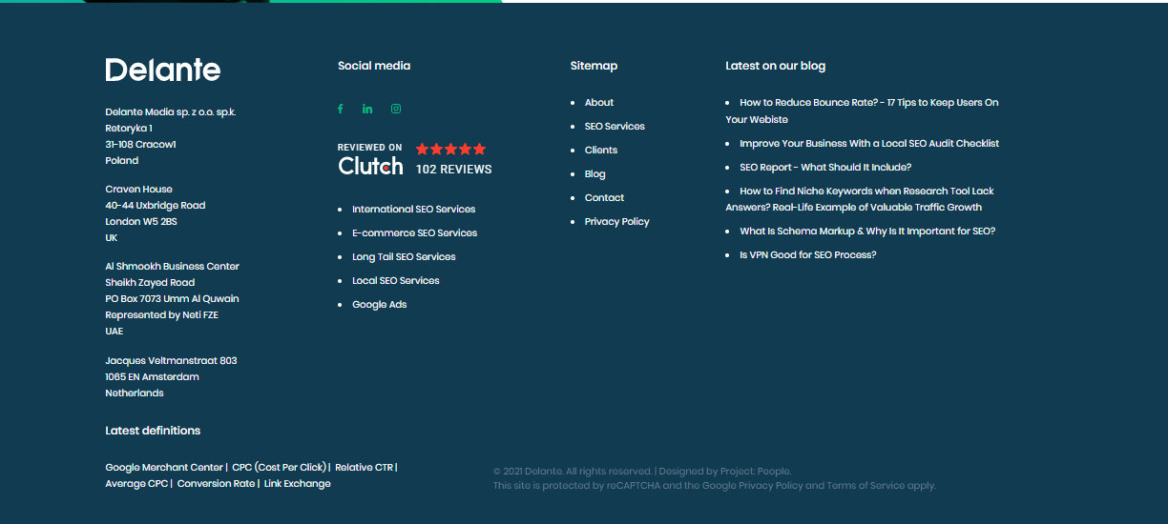Open the Privacy Policy sitemap link
Screen dimensions: 1168x524
[616, 222]
